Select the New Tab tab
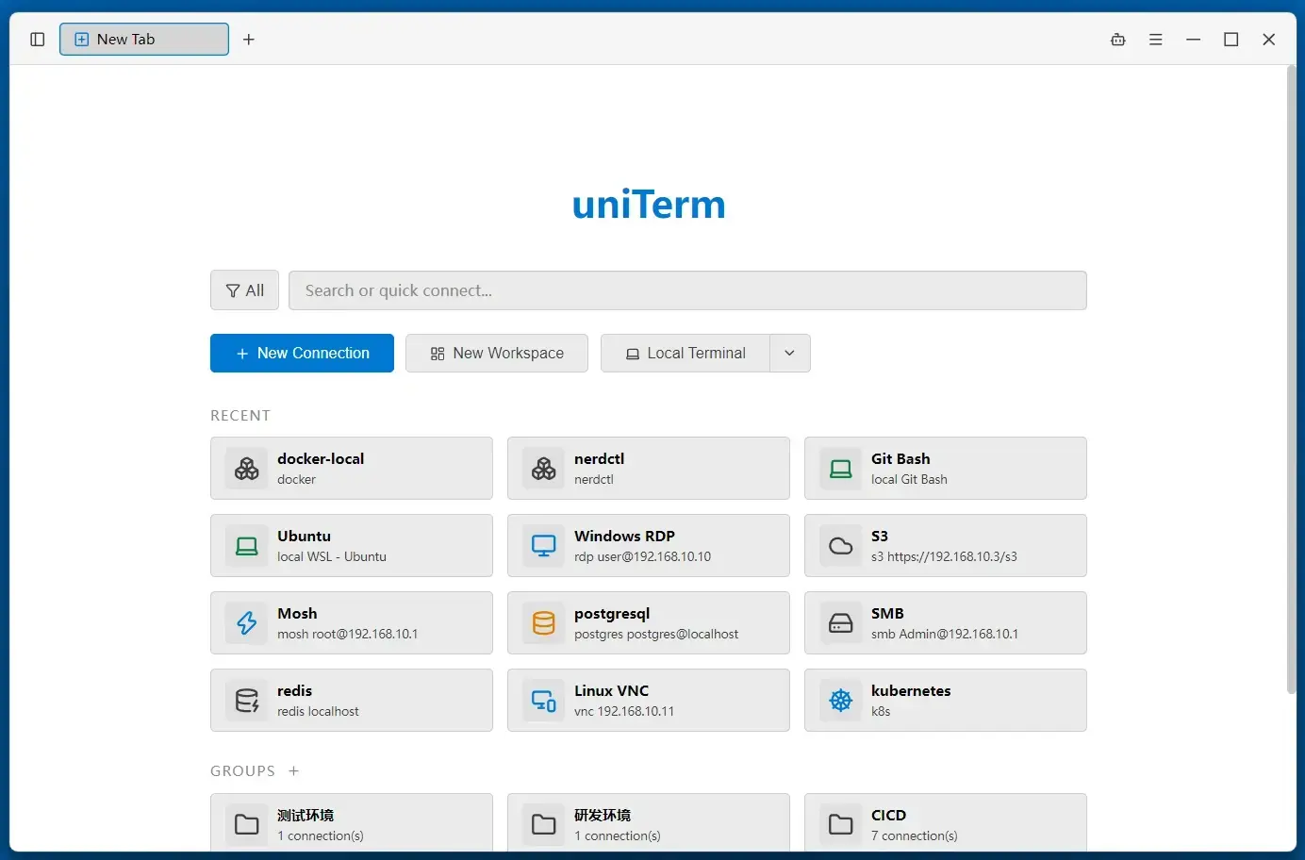This screenshot has width=1305, height=860. 144,40
